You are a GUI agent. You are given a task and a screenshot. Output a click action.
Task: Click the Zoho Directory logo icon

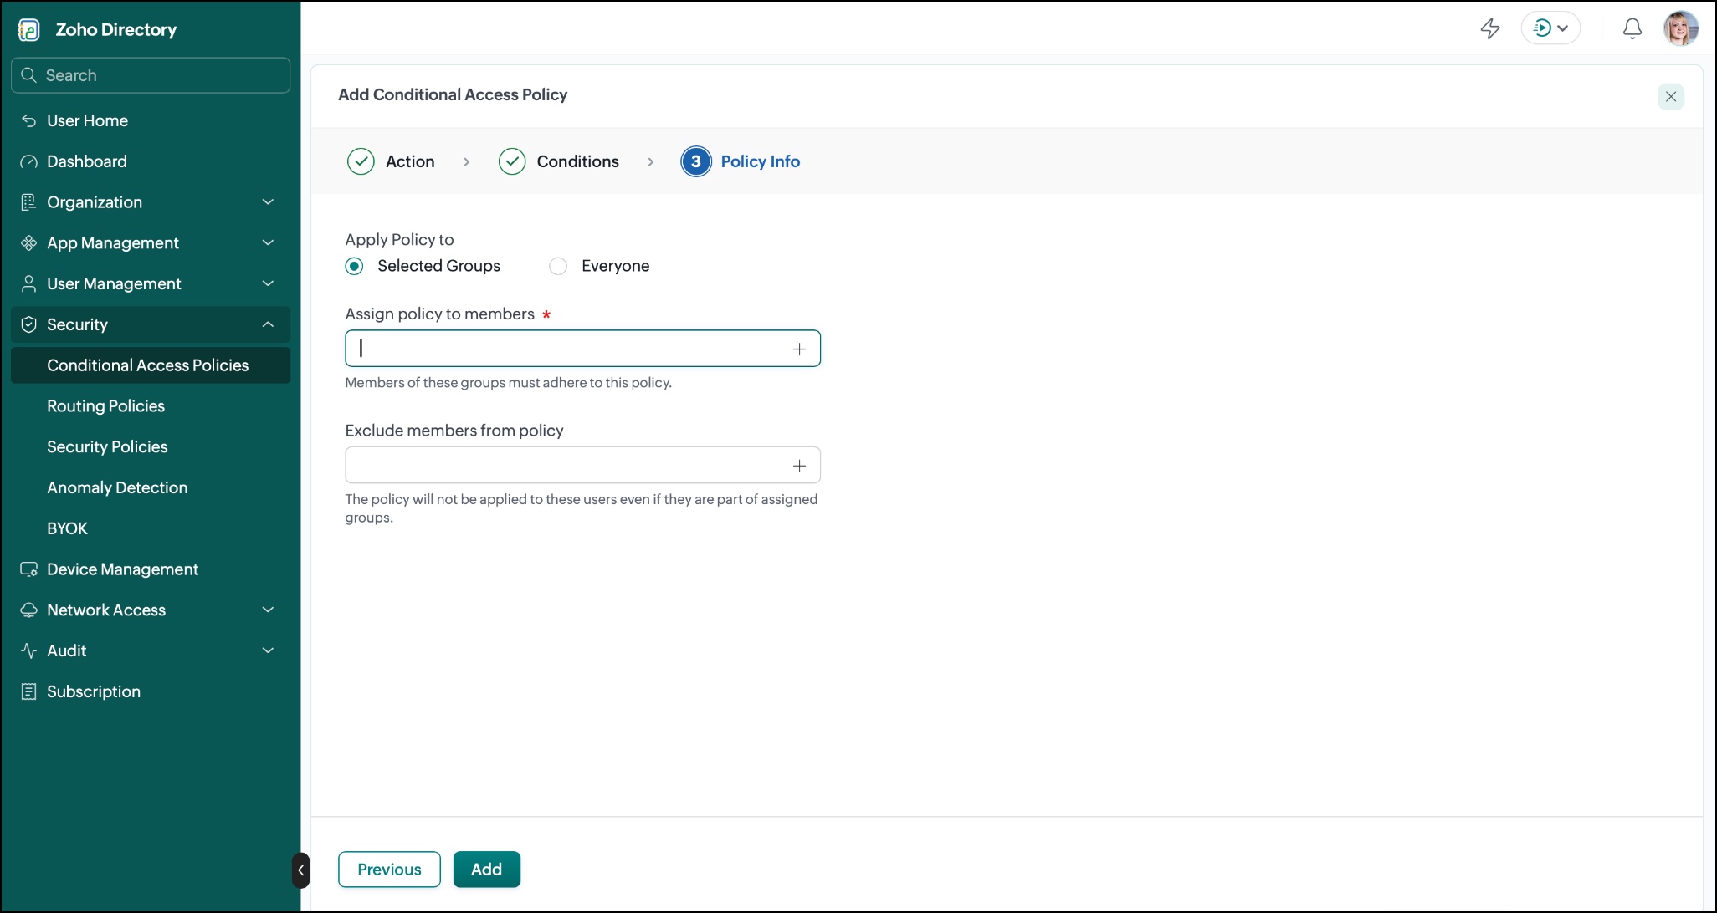(x=29, y=30)
